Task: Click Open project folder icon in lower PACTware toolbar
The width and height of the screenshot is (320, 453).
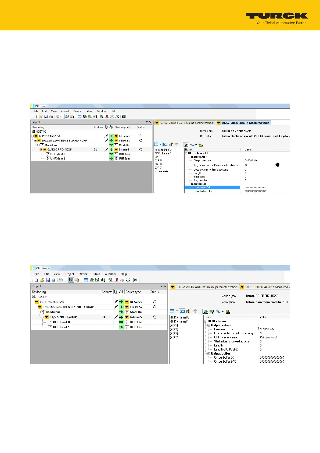Action: [42, 280]
